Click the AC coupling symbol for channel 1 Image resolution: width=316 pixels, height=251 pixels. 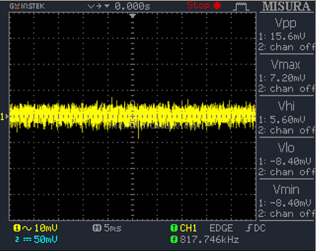coord(27,228)
